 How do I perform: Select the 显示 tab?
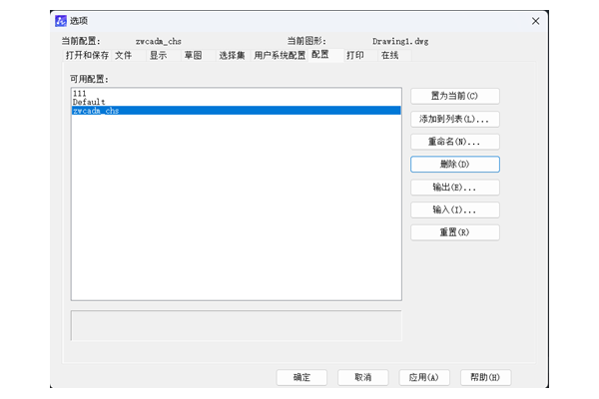(x=163, y=56)
